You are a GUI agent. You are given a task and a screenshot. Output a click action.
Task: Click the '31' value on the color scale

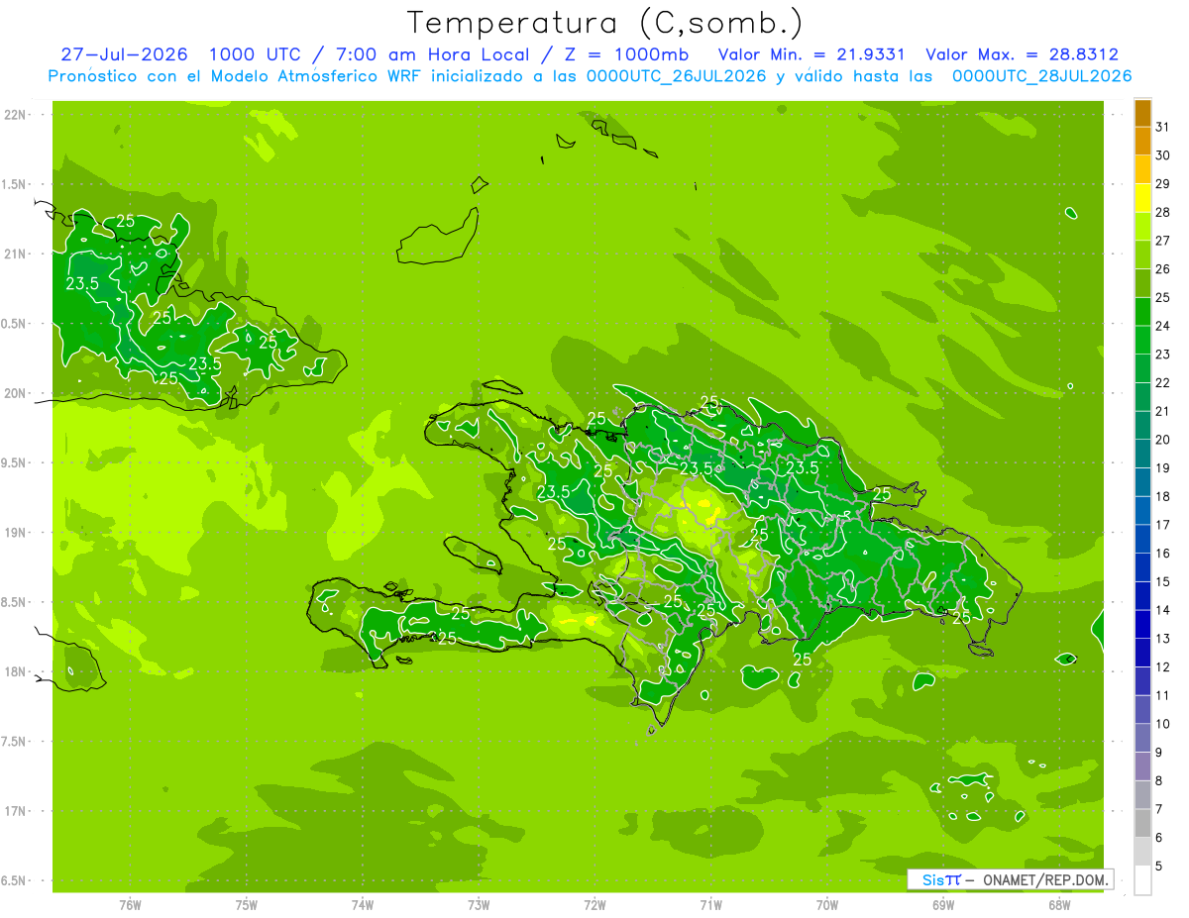point(1163,126)
